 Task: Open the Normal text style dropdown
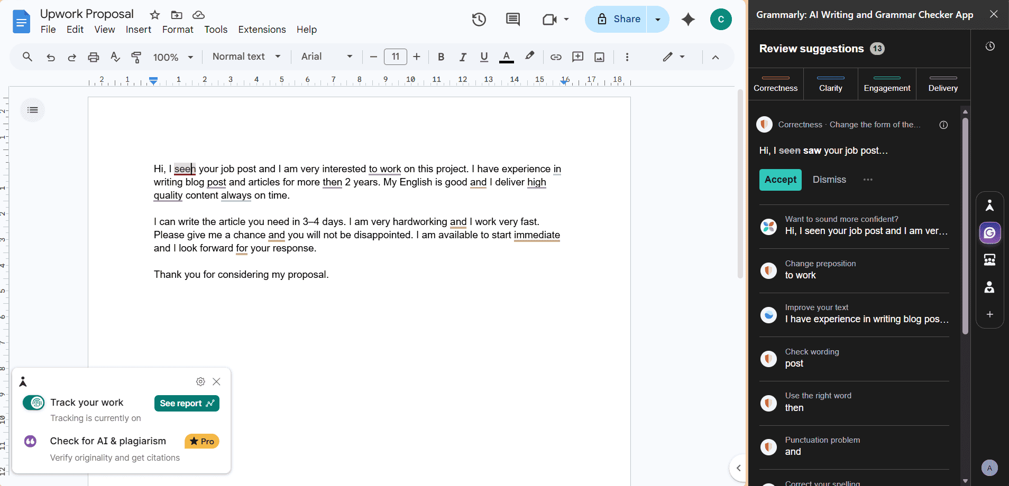pyautogui.click(x=246, y=57)
